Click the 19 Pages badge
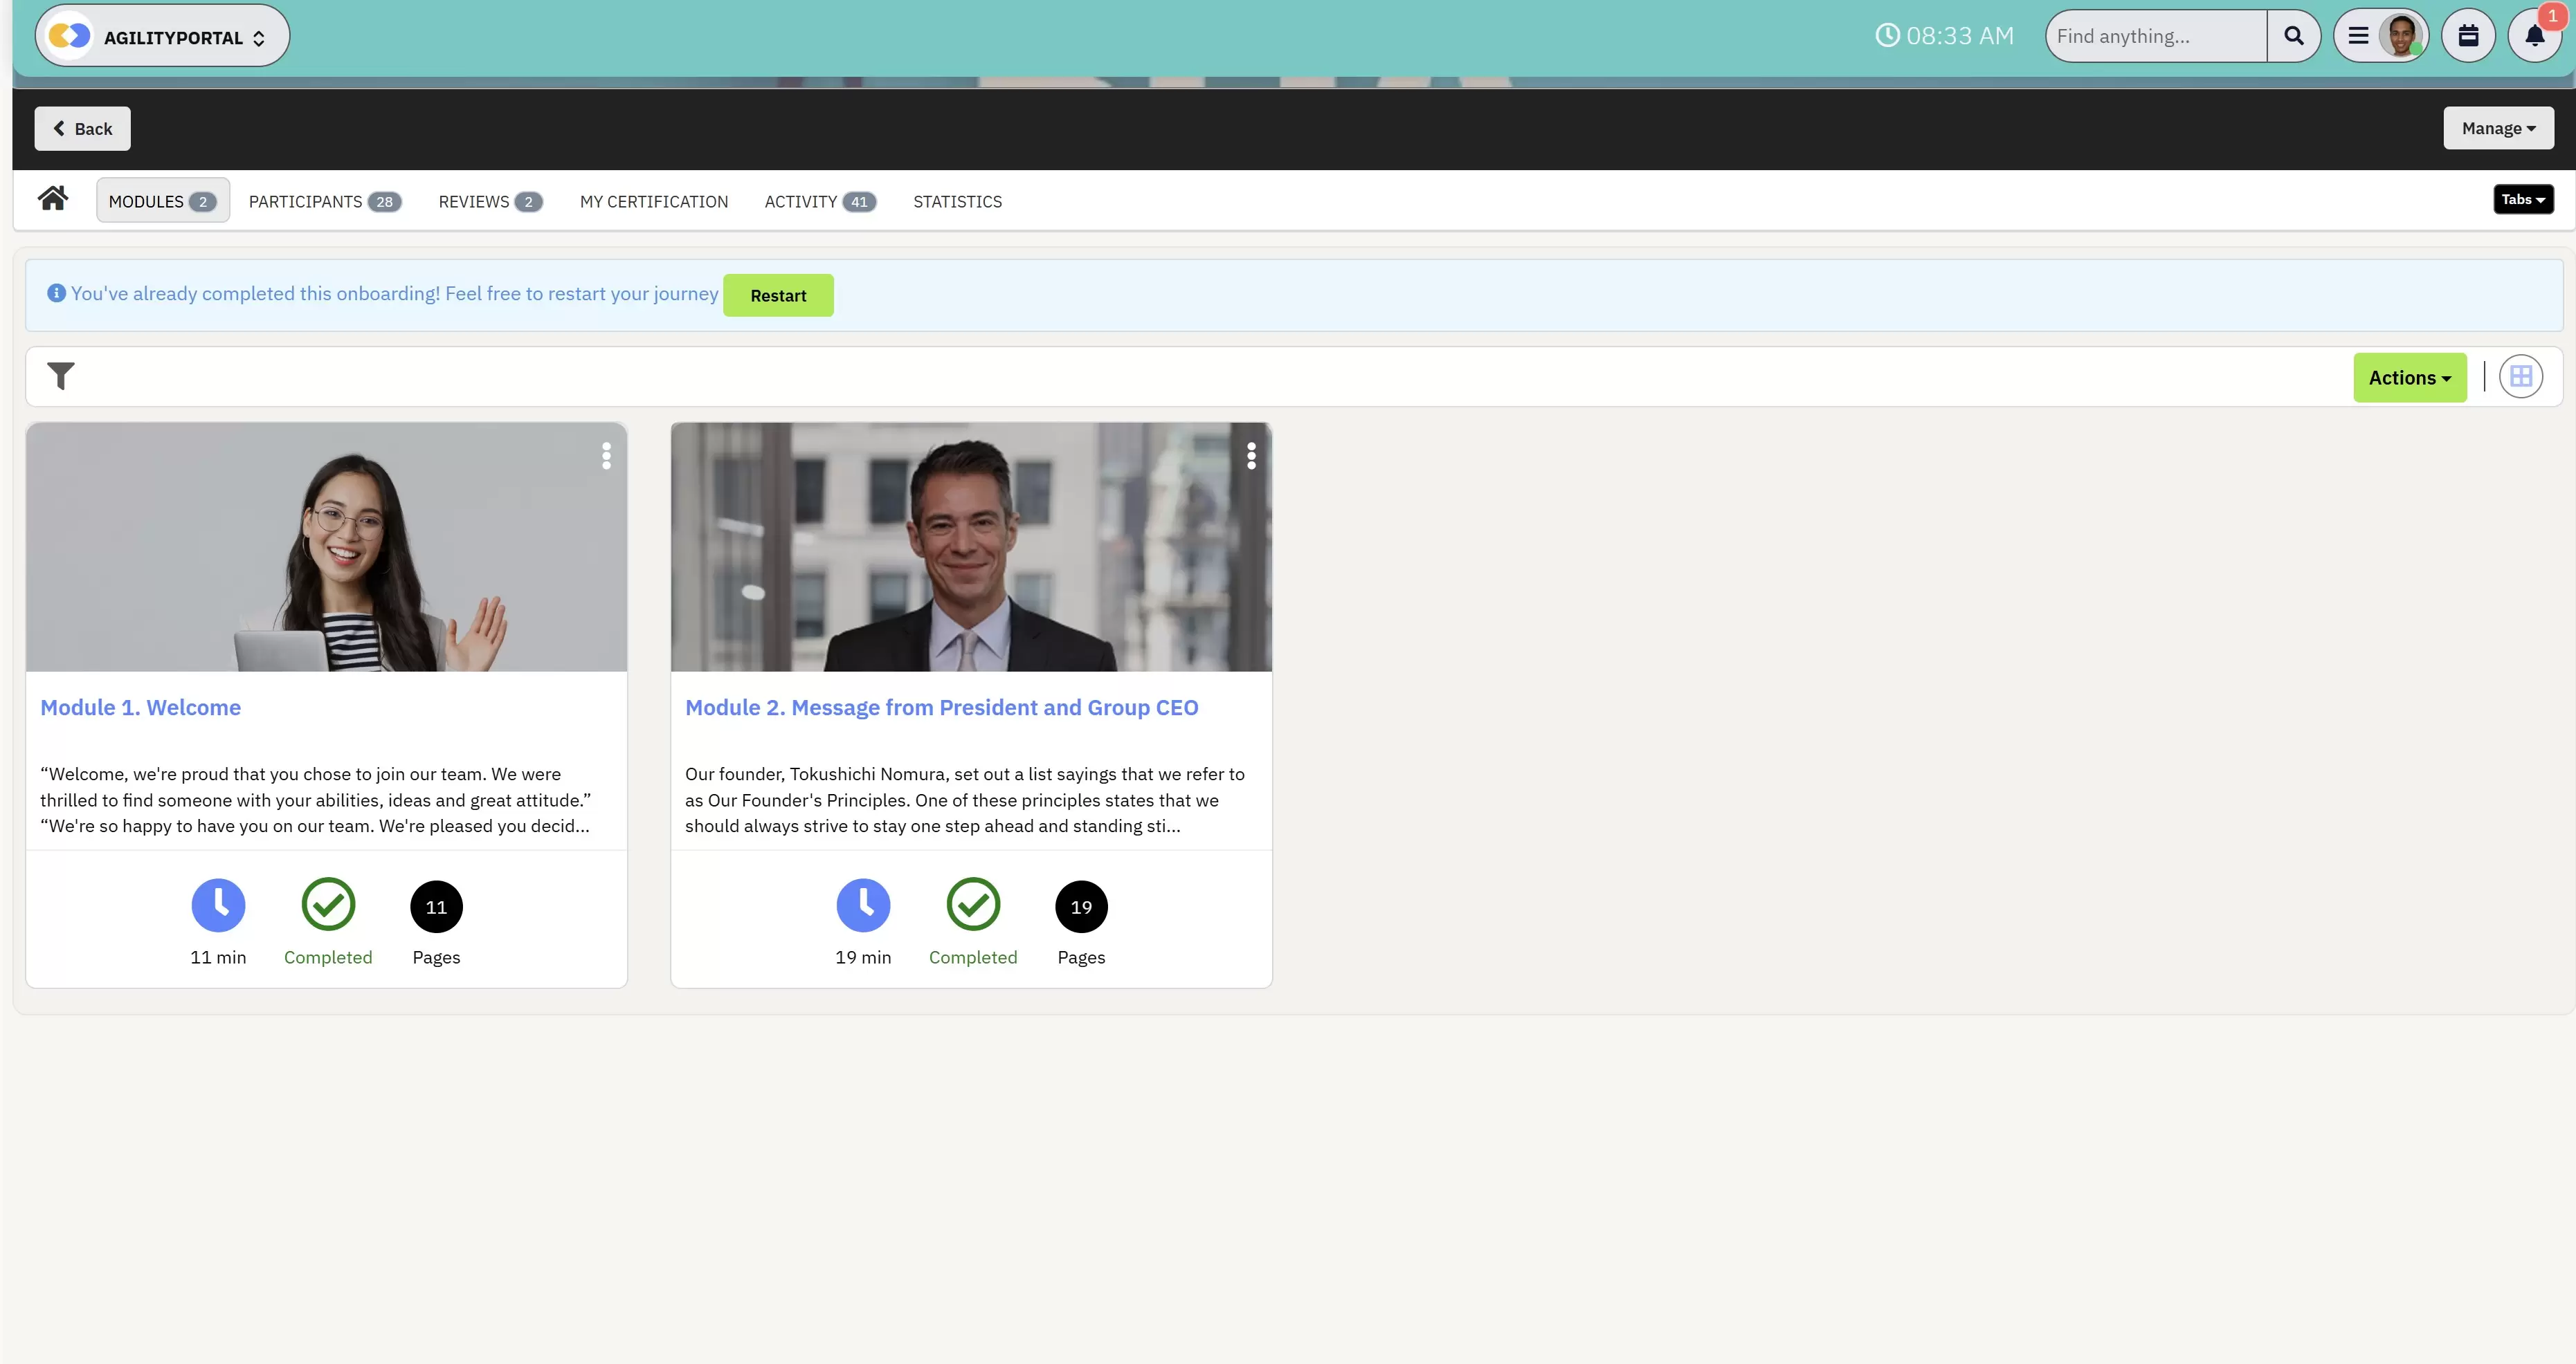The height and width of the screenshot is (1364, 2576). pyautogui.click(x=1081, y=906)
